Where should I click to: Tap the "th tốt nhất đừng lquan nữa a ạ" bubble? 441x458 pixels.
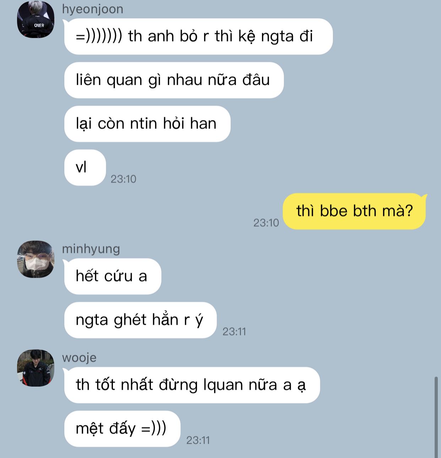192,385
